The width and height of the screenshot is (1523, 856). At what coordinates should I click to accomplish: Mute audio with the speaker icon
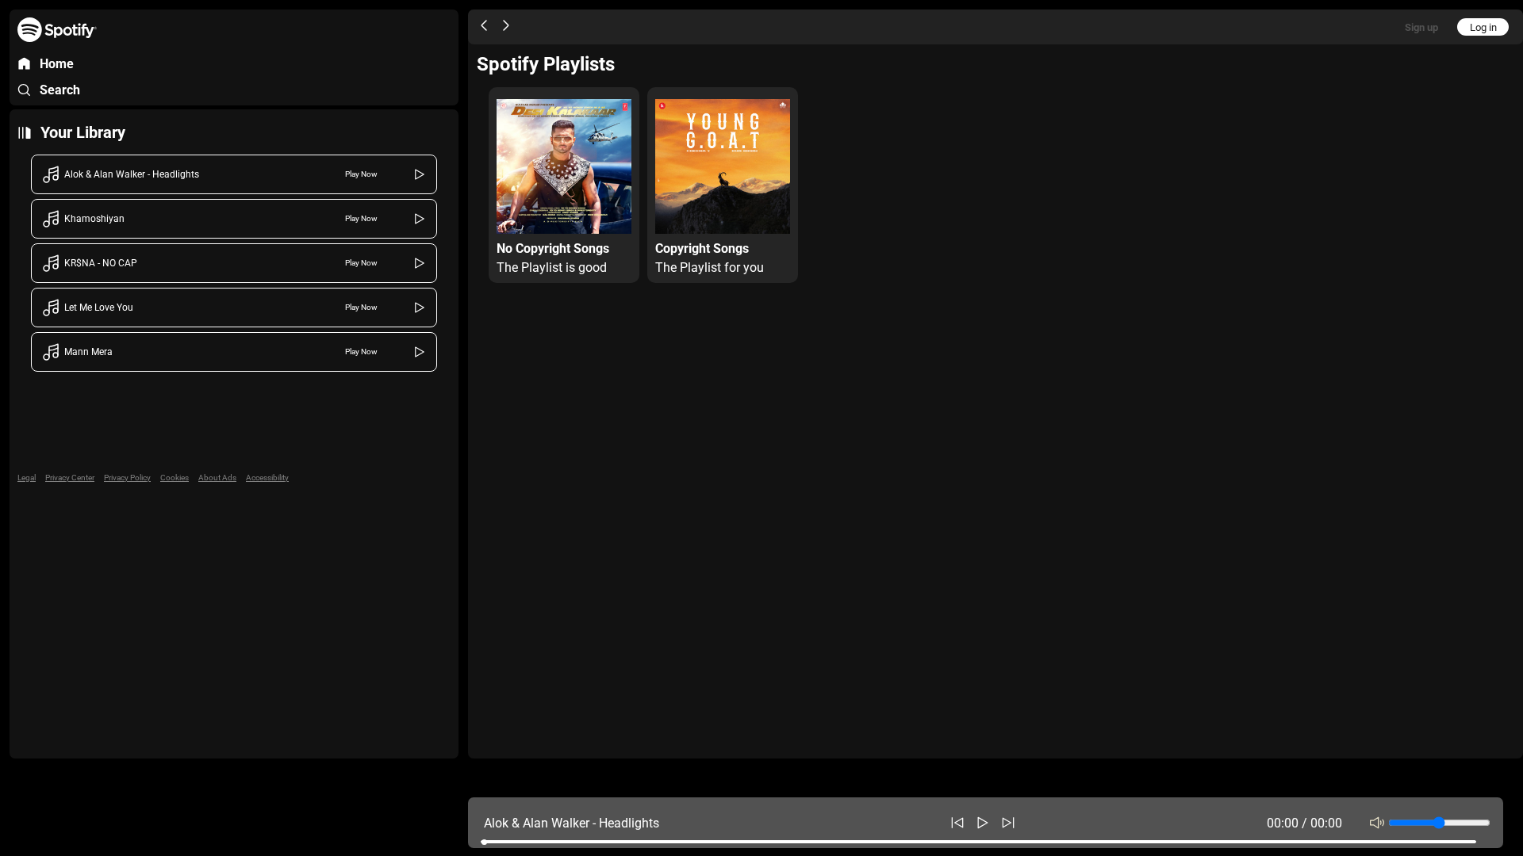[x=1377, y=823]
